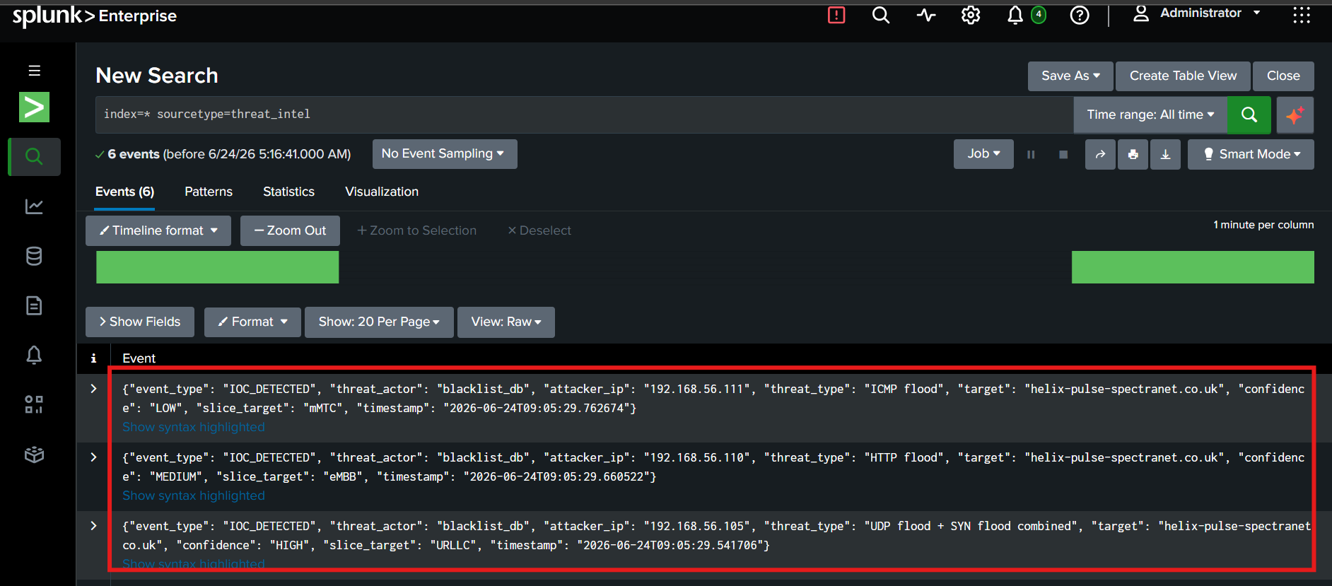Run search with green magnifier button

1249,115
